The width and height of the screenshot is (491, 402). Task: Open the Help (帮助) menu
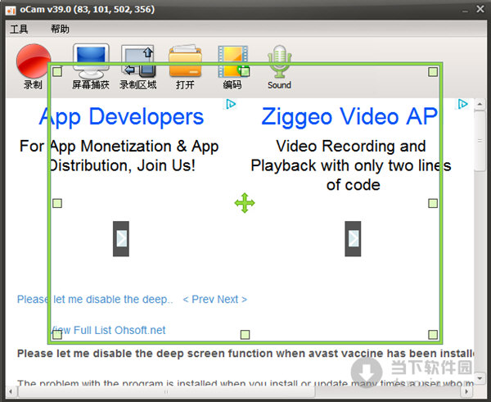point(60,29)
